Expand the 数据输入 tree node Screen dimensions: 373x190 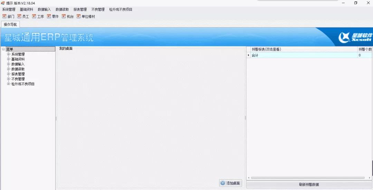tap(8, 64)
